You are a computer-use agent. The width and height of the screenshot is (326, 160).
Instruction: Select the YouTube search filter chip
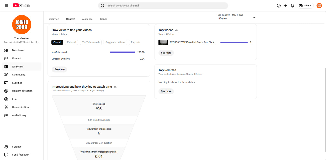click(91, 42)
